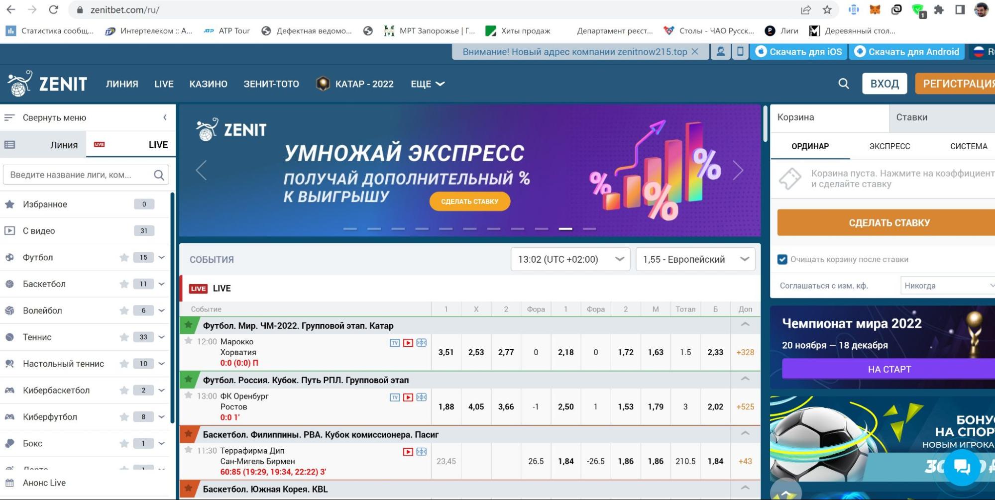Play video stream for Марокко match

point(408,342)
